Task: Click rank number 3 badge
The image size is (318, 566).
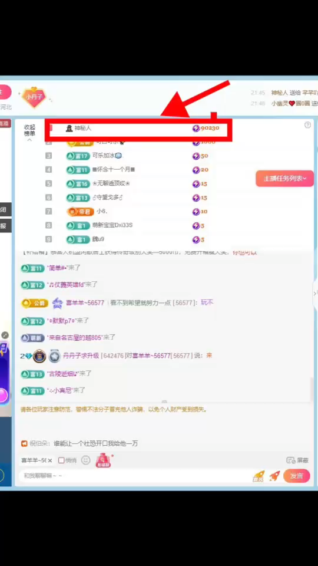Action: click(49, 156)
